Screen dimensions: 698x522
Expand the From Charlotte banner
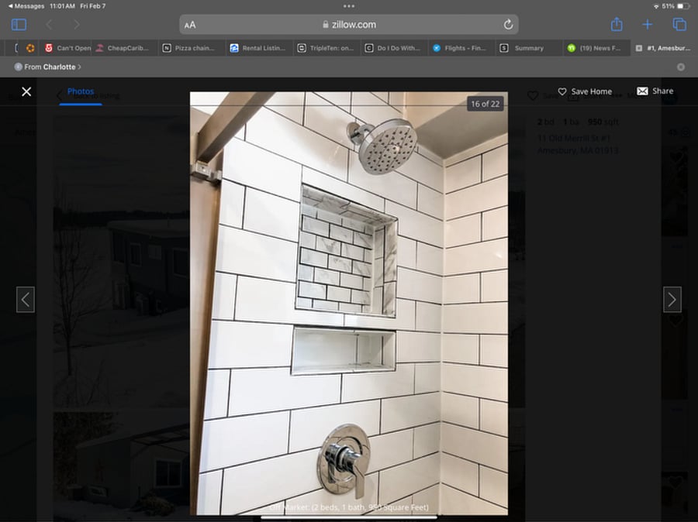pos(48,67)
